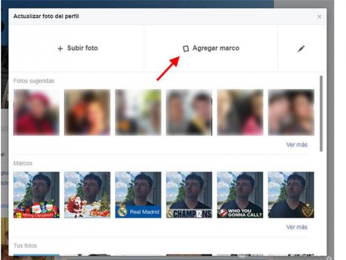The width and height of the screenshot is (346, 260).
Task: Click the dialog's vertical scrollbar
Action: coord(321,114)
